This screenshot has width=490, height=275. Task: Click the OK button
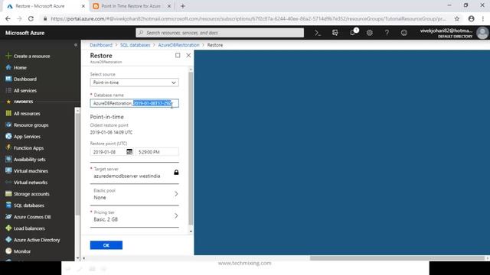click(106, 245)
